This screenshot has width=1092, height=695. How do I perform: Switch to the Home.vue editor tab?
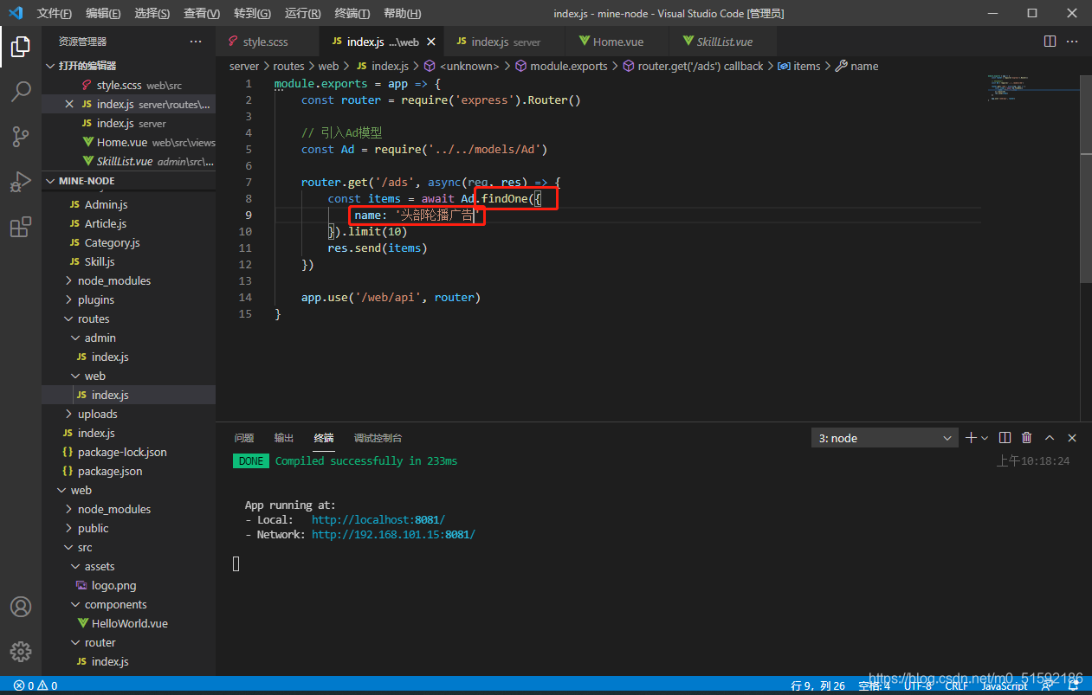pyautogui.click(x=616, y=42)
